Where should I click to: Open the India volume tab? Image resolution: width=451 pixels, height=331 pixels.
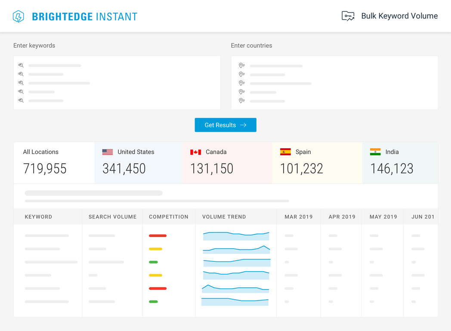coord(400,163)
